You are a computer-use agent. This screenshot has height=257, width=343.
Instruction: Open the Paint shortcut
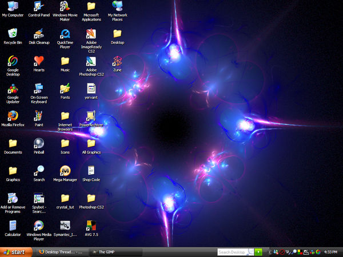click(x=39, y=118)
